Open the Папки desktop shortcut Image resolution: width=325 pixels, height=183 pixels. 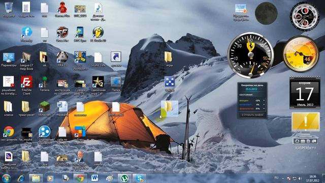pyautogui.click(x=116, y=84)
